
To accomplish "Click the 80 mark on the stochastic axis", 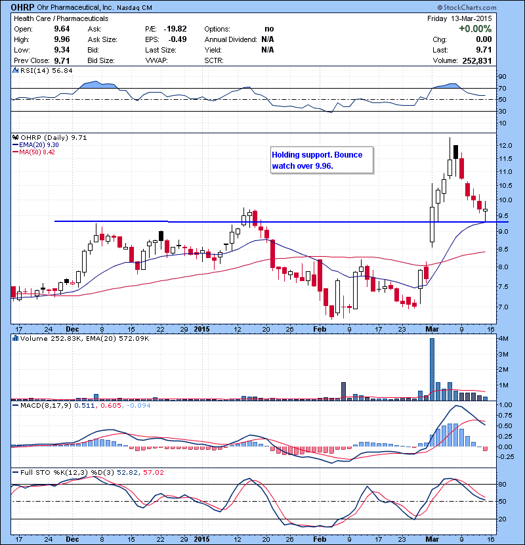I will pos(503,484).
